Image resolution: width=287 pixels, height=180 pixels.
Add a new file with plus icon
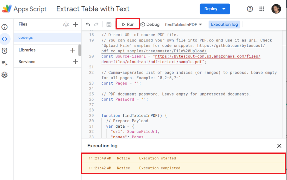point(75,24)
